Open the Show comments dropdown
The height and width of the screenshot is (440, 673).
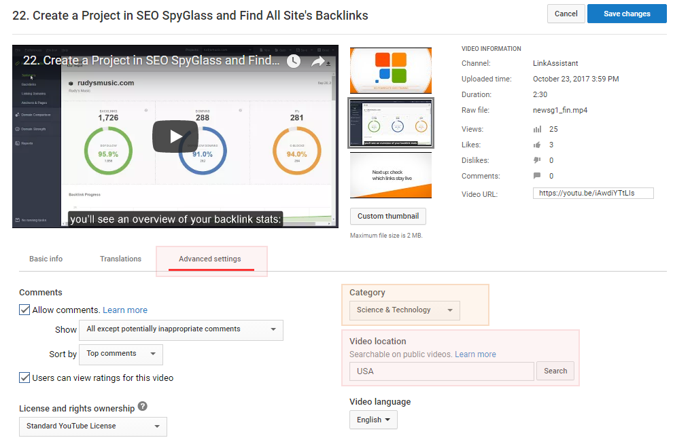point(181,330)
